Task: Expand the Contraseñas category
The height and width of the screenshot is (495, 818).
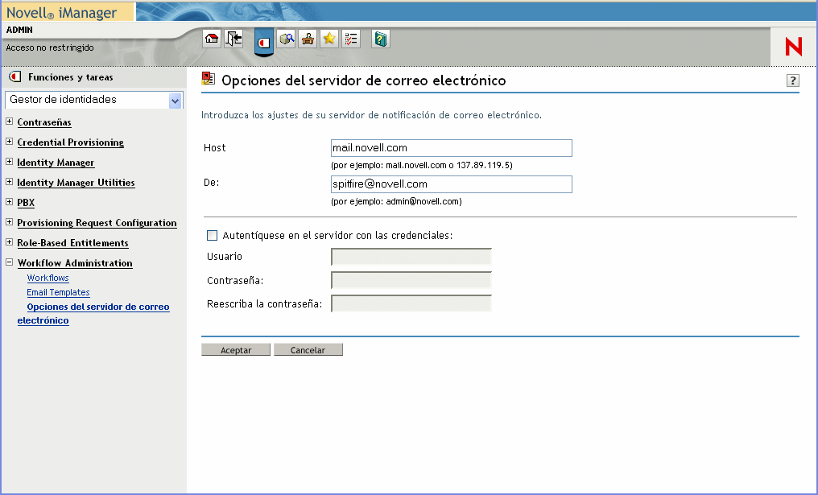Action: point(10,122)
